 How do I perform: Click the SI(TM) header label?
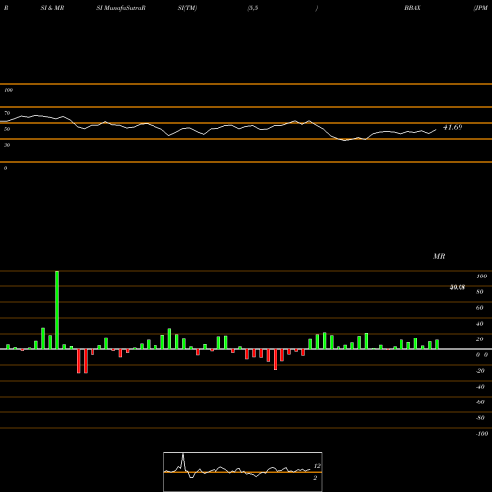point(187,8)
